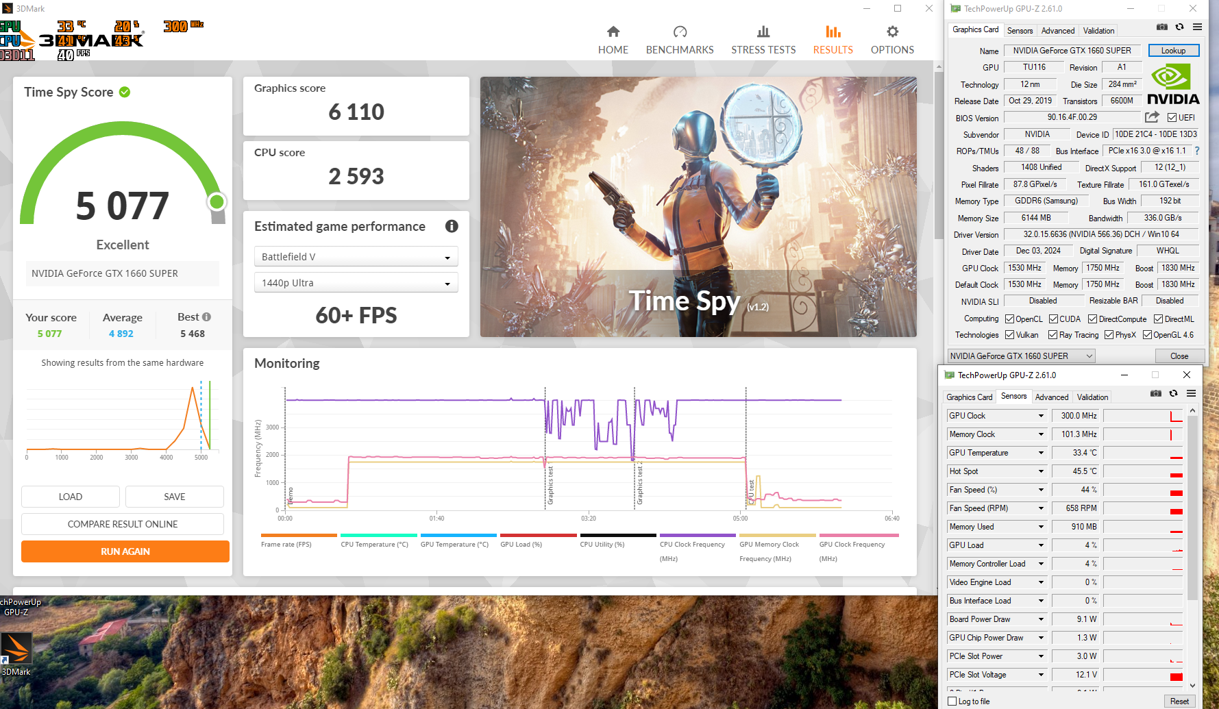Open the GPU selection dropdown in GPU-Z

point(1021,356)
